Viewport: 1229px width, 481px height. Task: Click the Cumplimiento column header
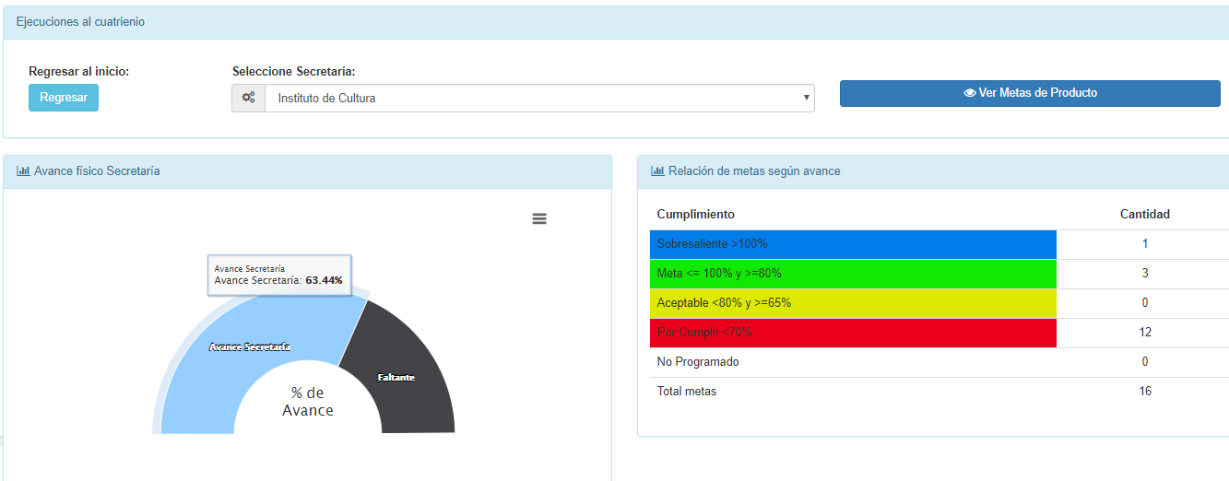point(695,215)
